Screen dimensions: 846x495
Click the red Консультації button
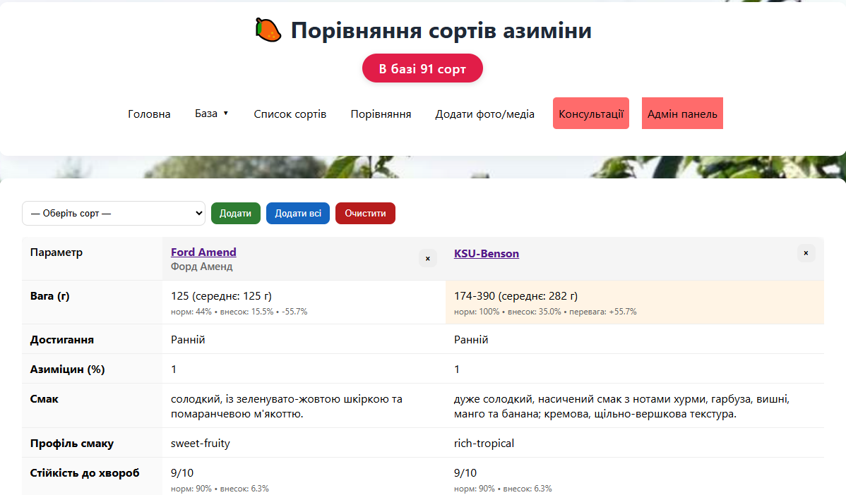click(x=590, y=114)
